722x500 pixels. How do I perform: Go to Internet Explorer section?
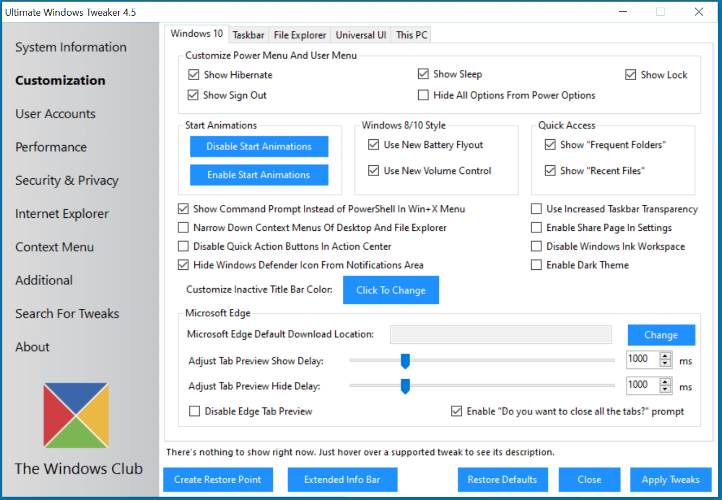pos(62,214)
